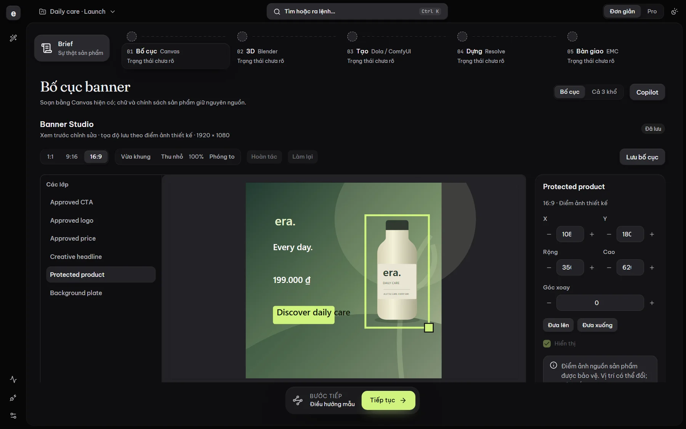Viewport: 686px width, 429px height.
Task: Select the 16:9 aspect ratio
Action: tap(96, 157)
